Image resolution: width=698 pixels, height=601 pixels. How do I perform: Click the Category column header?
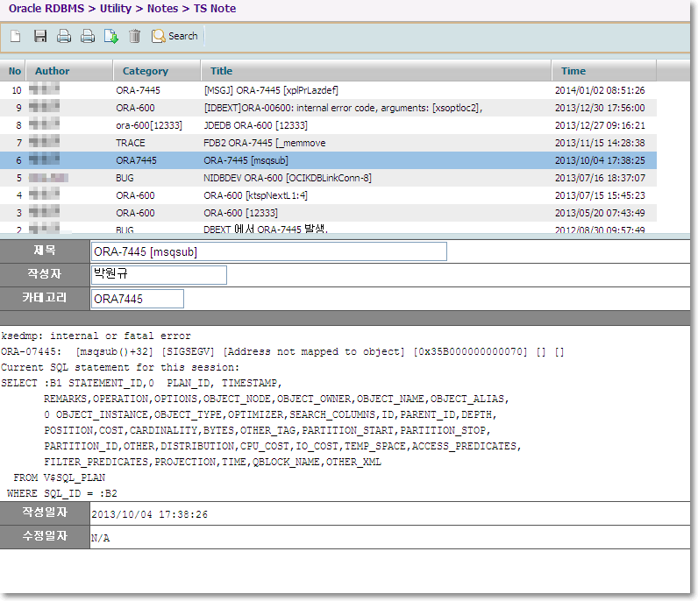point(146,71)
